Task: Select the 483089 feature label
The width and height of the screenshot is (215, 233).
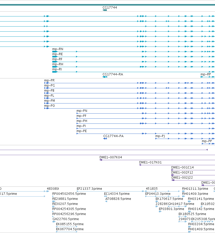Action: (53, 188)
